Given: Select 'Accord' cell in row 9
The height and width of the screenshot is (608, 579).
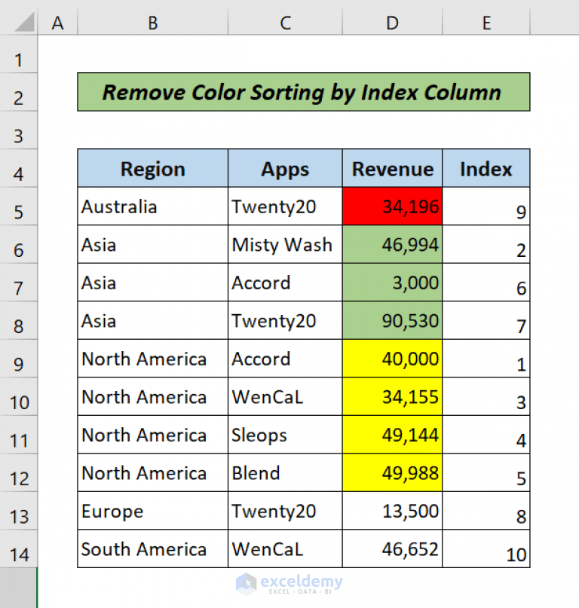Looking at the screenshot, I should point(285,359).
